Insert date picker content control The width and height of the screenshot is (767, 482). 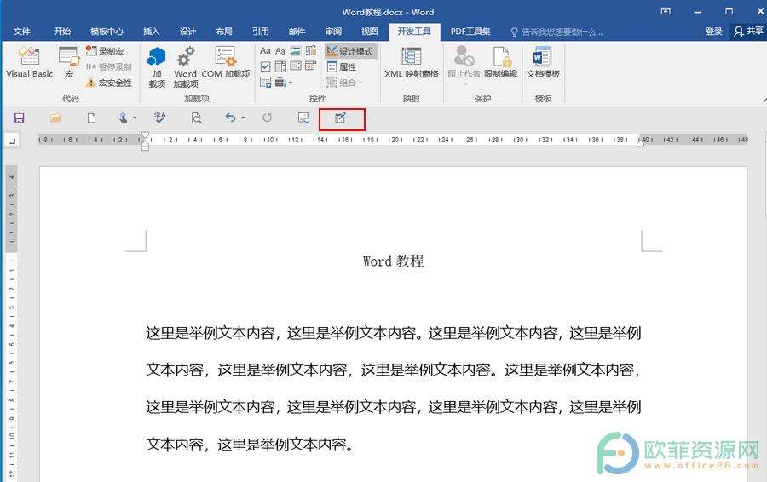[310, 66]
